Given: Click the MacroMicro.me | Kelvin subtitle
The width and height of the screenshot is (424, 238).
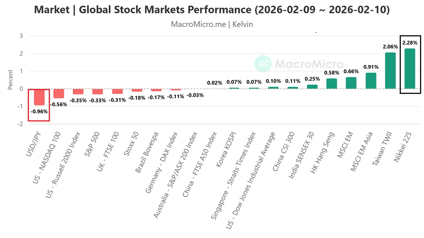Looking at the screenshot, I should (212, 24).
